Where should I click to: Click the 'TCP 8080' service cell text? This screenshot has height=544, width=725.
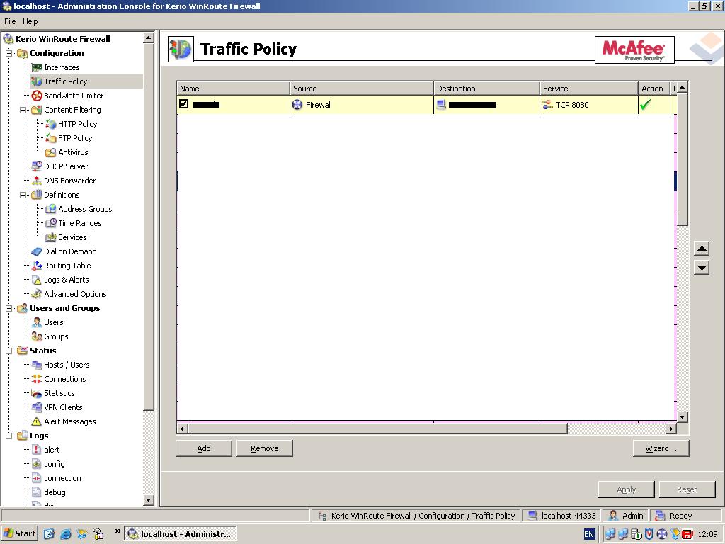572,105
